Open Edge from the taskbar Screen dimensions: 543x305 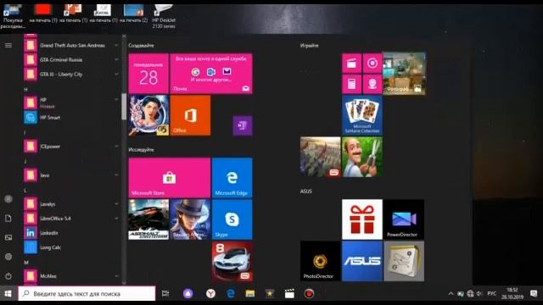click(x=231, y=294)
